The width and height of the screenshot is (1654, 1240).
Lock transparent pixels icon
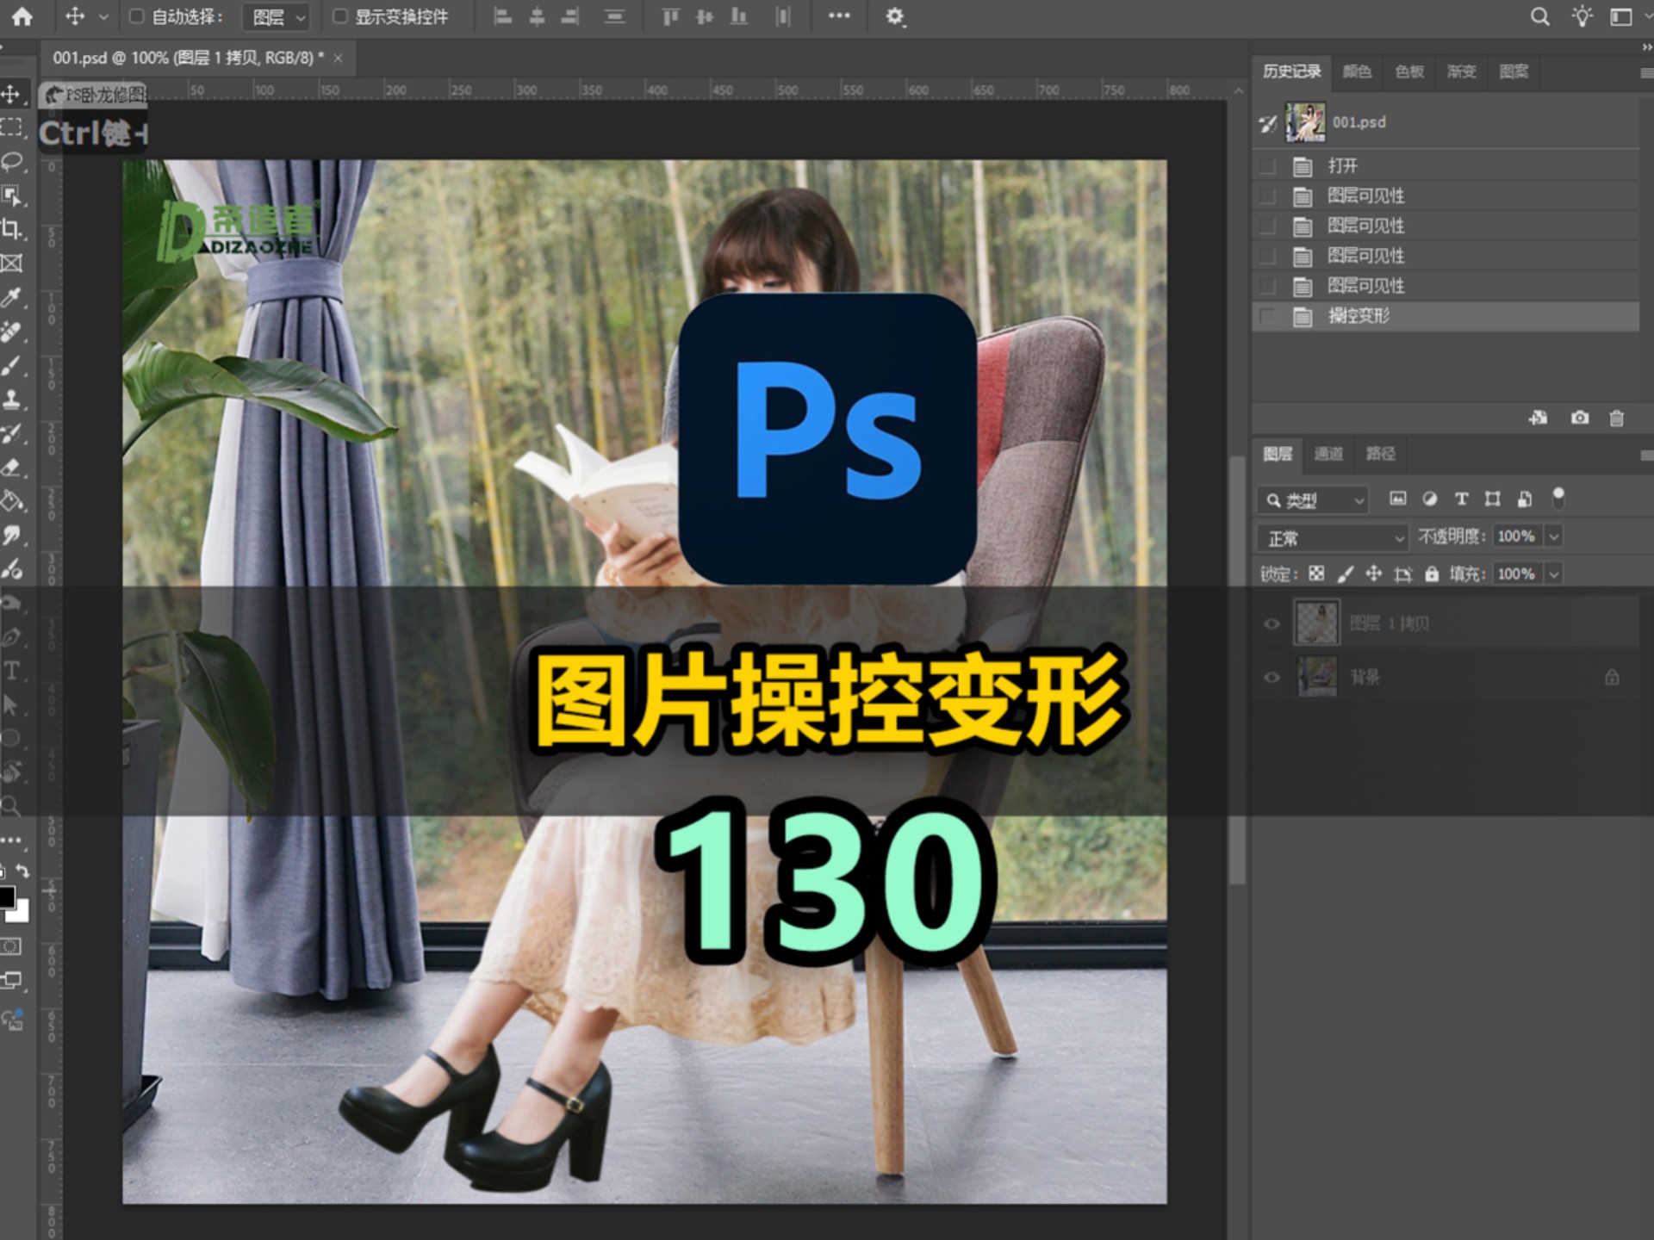pyautogui.click(x=1316, y=573)
